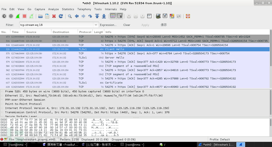Switch to FreeBuf browser taskbar window
Screen dimensions: 272x147
point(61,145)
